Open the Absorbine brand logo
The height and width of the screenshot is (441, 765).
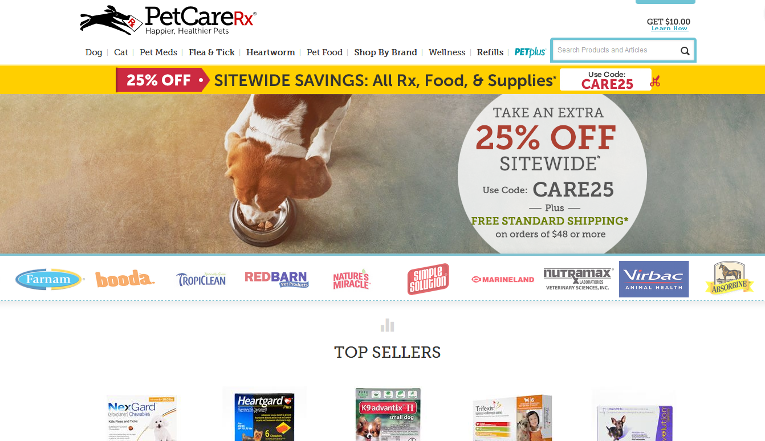tap(729, 278)
